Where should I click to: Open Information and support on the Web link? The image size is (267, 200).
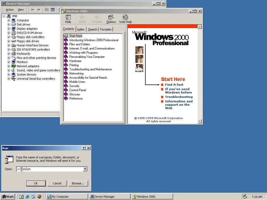click(x=179, y=105)
